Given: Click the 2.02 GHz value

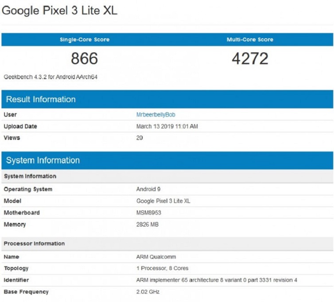Looking at the screenshot, I should point(148,292).
